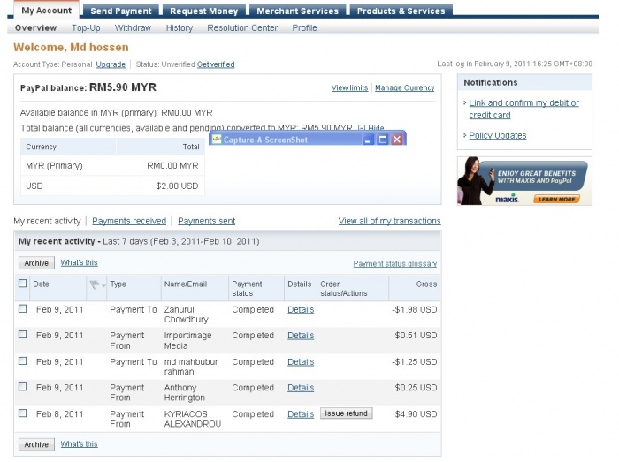Open the Payment status glossary link
Screen dimensions: 619x462
click(394, 264)
